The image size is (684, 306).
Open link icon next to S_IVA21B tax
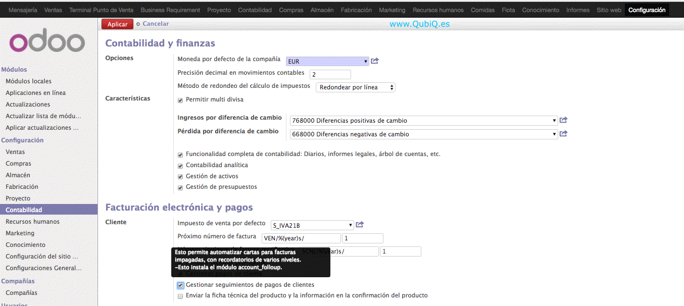pos(360,225)
